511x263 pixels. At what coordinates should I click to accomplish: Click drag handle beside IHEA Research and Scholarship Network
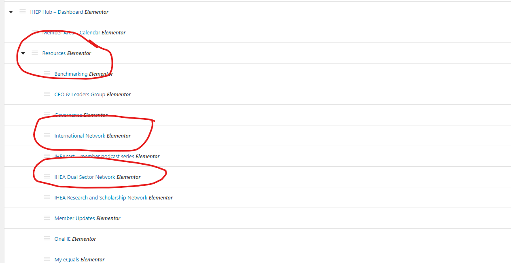[x=47, y=197]
